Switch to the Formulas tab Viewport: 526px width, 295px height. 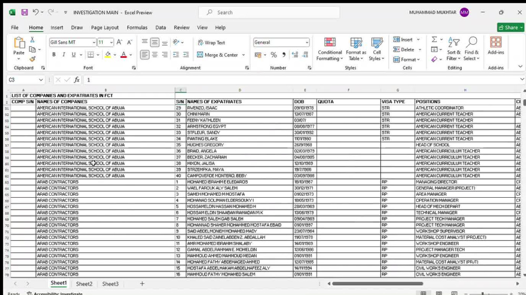point(137,27)
